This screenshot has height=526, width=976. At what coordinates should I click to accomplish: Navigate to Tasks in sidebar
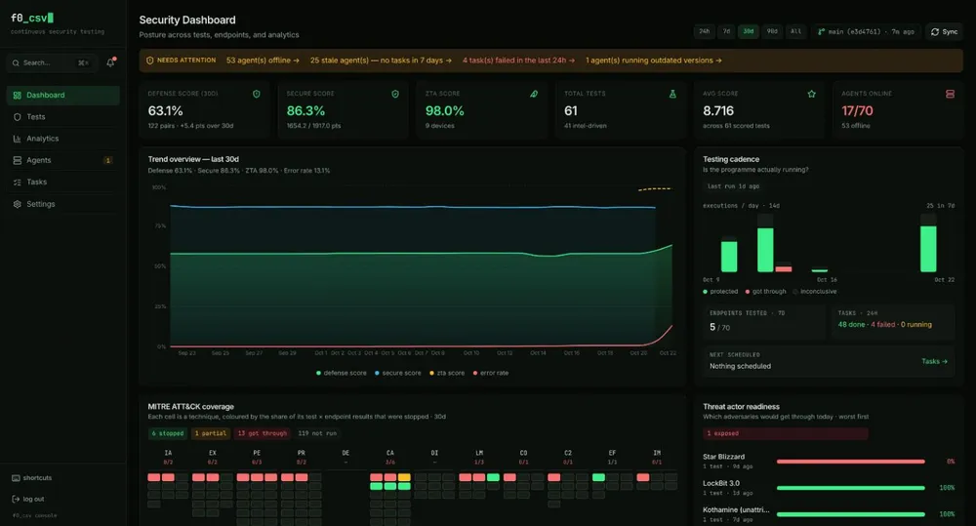62,182
